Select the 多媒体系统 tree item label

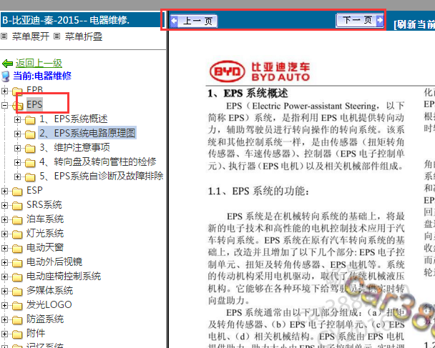pyautogui.click(x=49, y=290)
